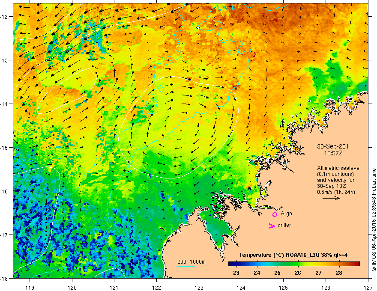Click the colorbar tick label 28
The image size is (377, 291).
pos(339,273)
